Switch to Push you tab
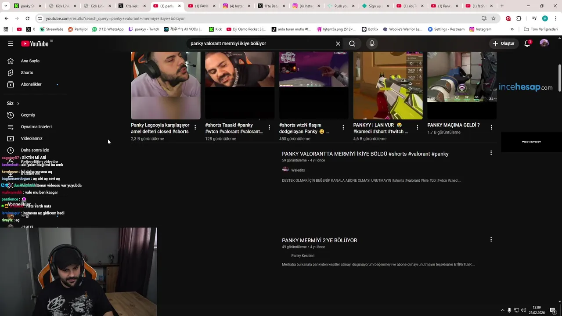The image size is (562, 316). (x=340, y=6)
